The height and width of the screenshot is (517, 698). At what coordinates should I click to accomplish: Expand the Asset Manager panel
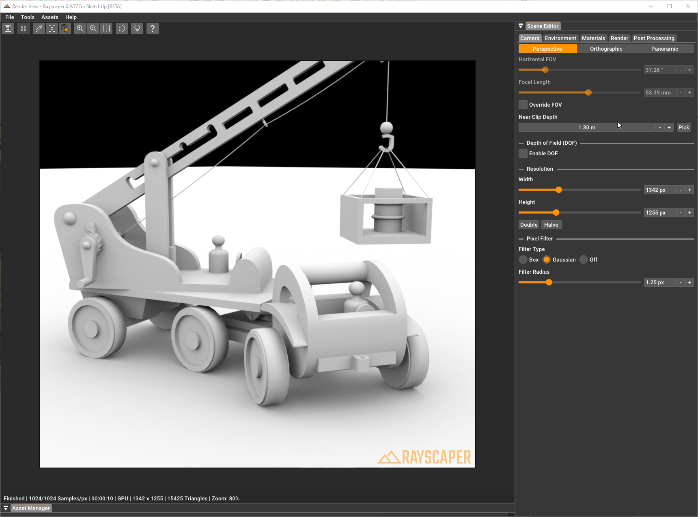(x=6, y=508)
